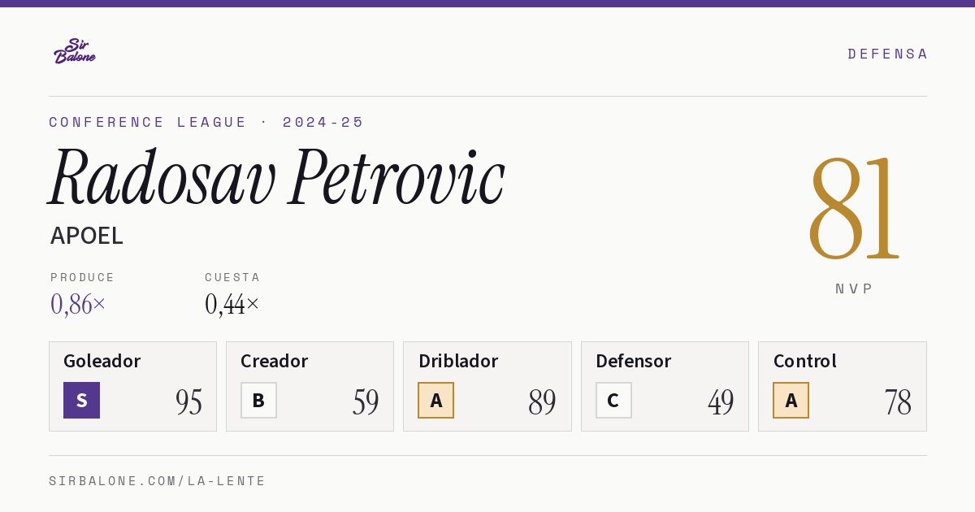Select the Defensor score 49
The width and height of the screenshot is (975, 512).
tap(721, 401)
